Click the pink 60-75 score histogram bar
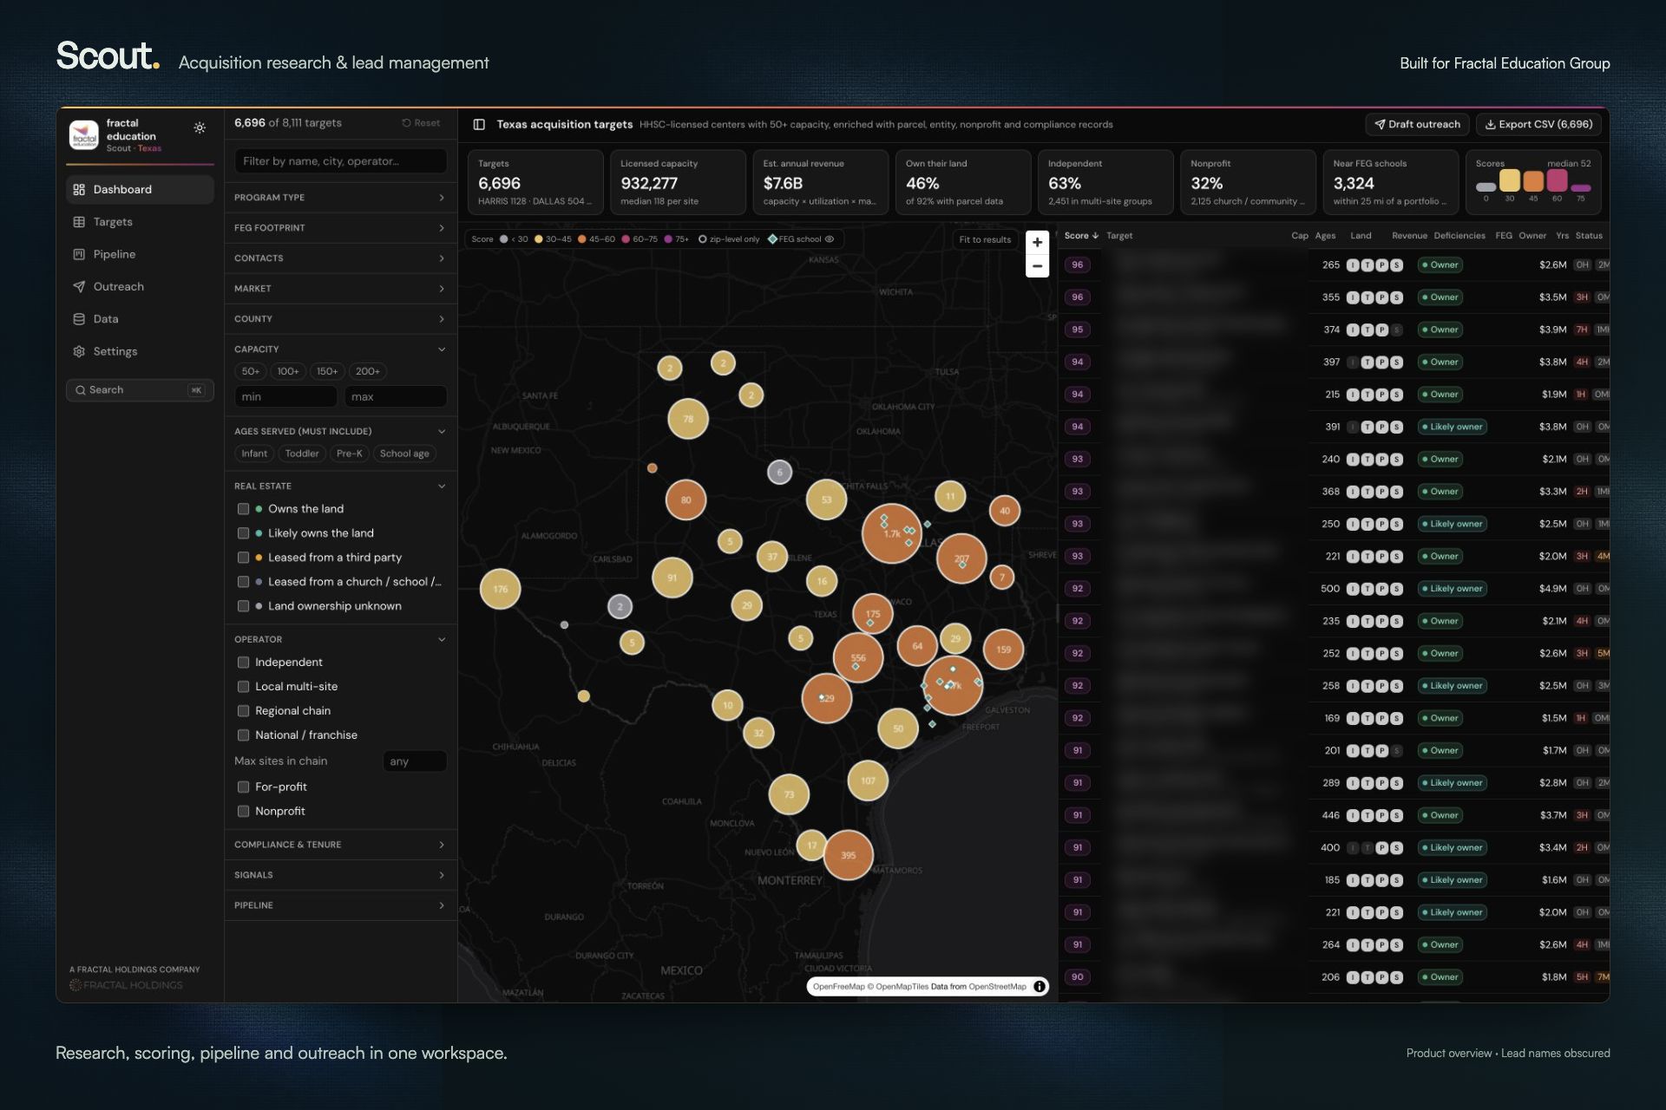This screenshot has height=1110, width=1666. click(1557, 180)
